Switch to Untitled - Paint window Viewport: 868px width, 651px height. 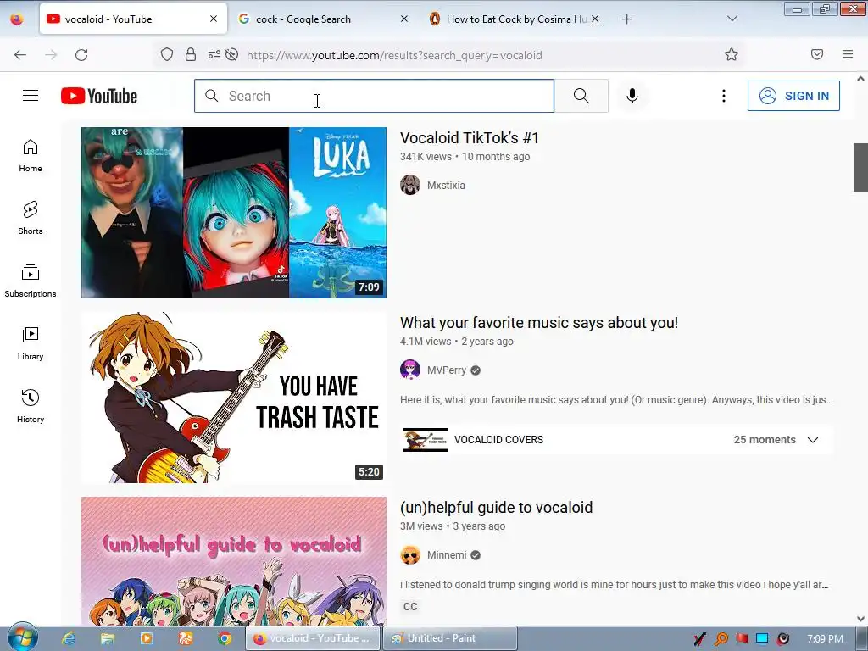(450, 638)
